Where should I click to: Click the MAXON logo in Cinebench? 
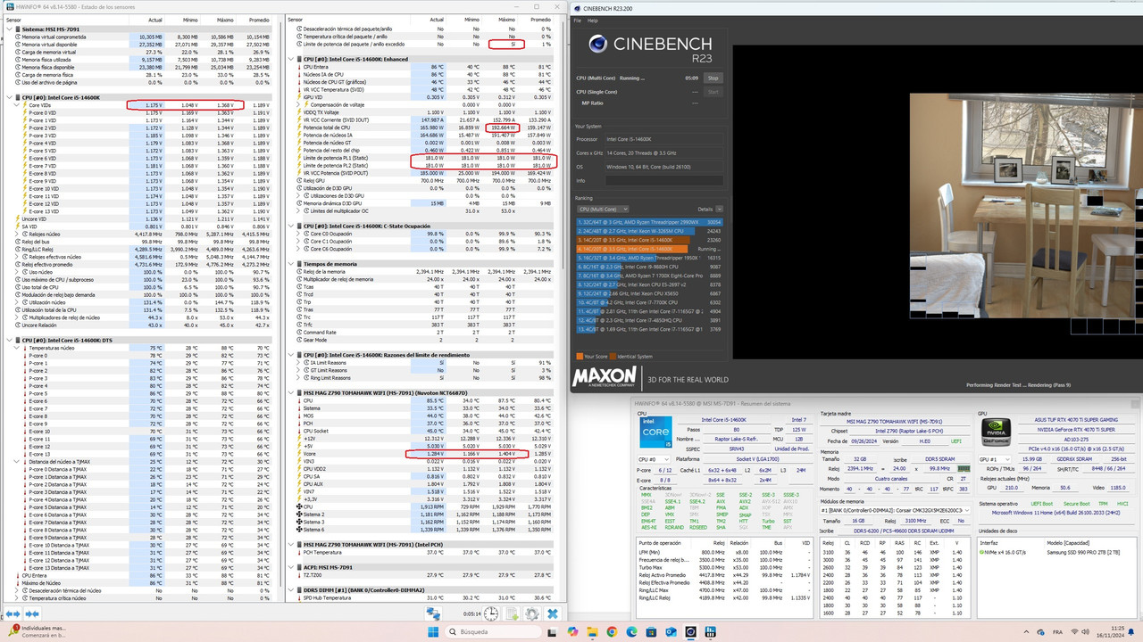(x=605, y=378)
